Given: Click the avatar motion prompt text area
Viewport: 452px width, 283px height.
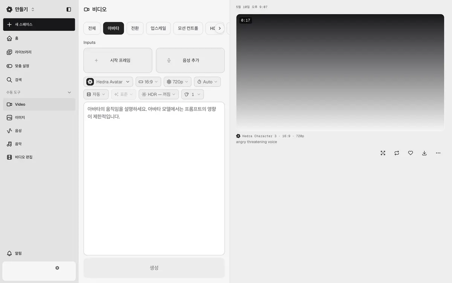Looking at the screenshot, I should (x=154, y=178).
